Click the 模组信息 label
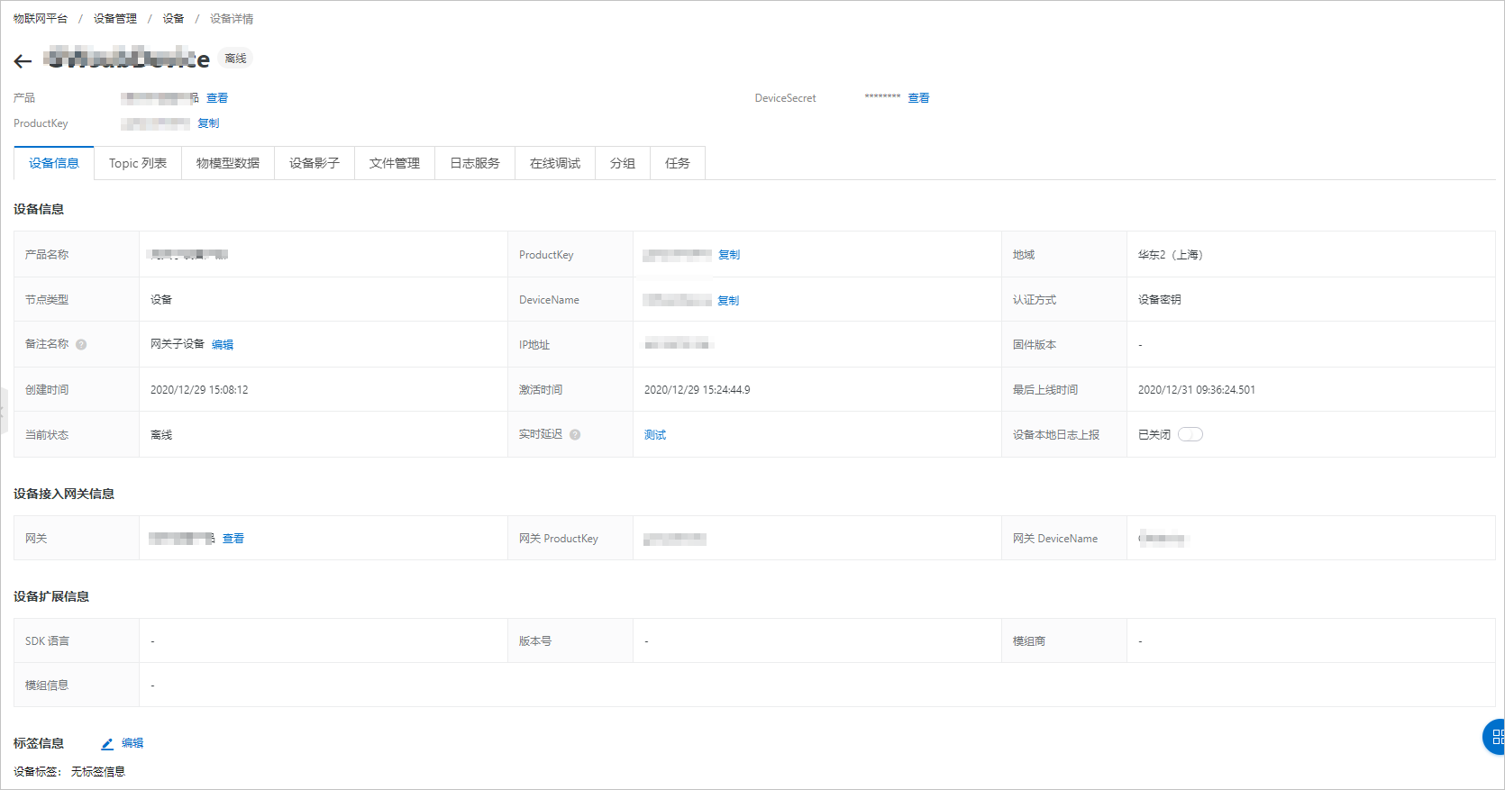The image size is (1505, 790). pos(47,686)
